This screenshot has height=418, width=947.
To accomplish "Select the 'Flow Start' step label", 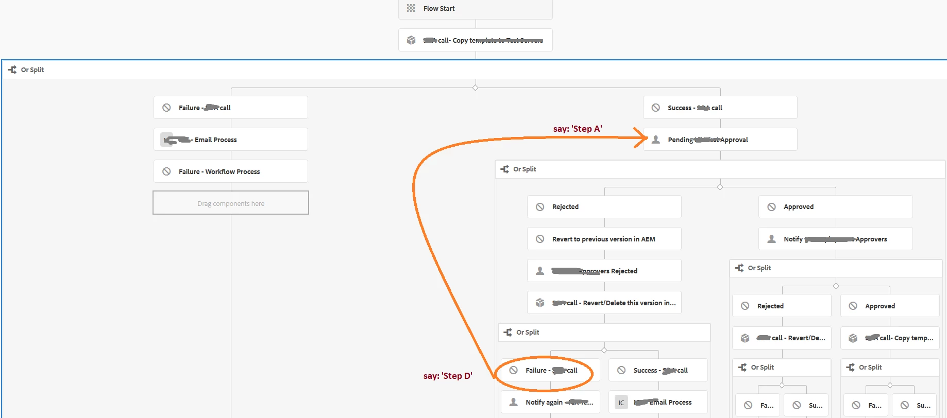I will [439, 8].
